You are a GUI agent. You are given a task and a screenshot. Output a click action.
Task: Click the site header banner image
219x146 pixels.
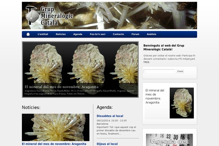point(109,15)
